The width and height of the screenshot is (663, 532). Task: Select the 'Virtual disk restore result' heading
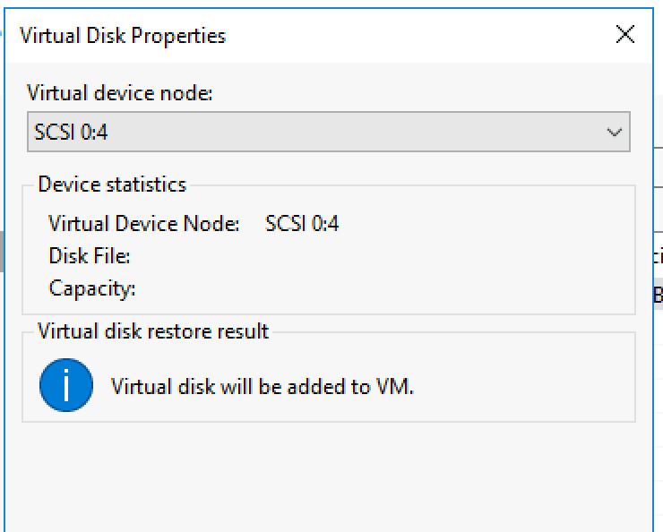153,330
